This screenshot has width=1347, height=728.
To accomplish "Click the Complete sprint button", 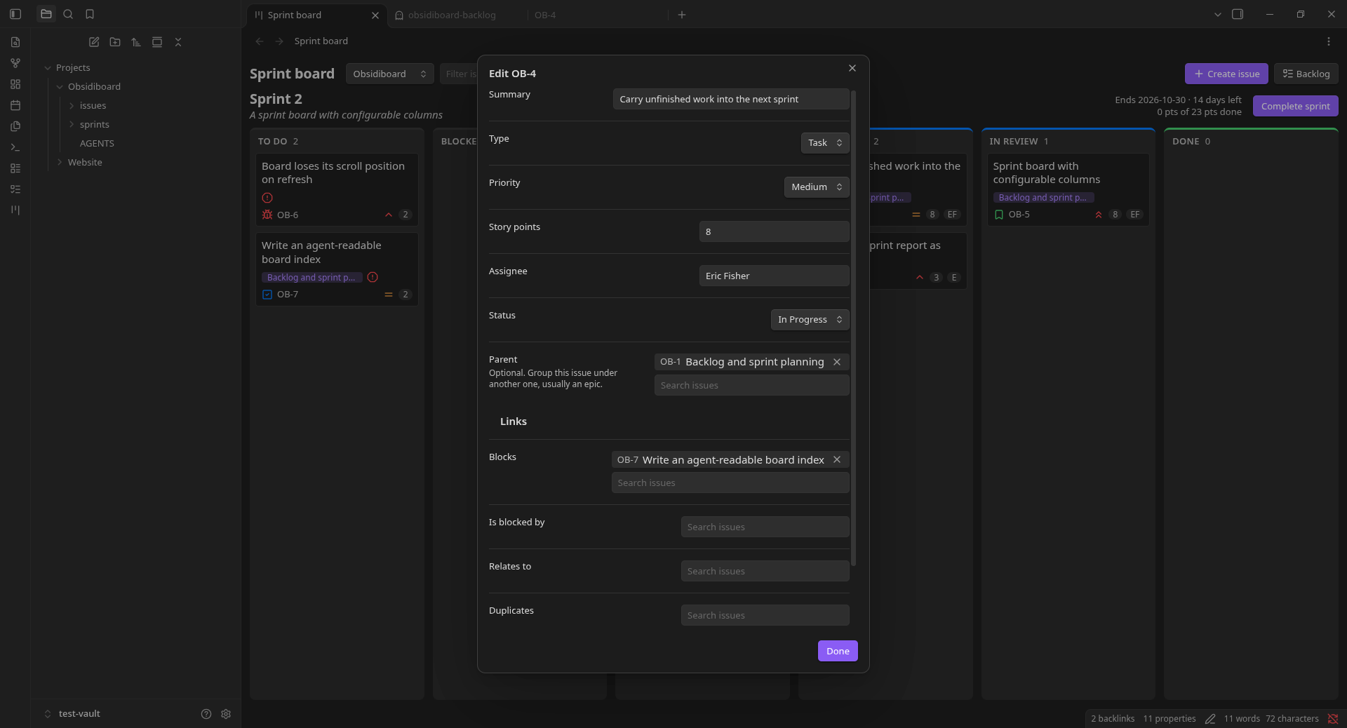I will [x=1296, y=106].
